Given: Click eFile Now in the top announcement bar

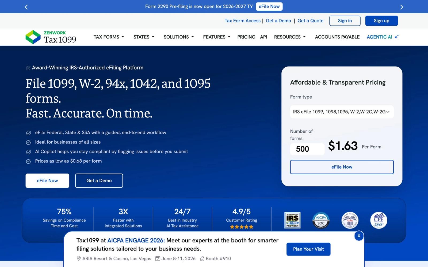Looking at the screenshot, I should (x=269, y=6).
